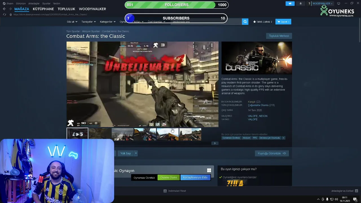Open the notifications bell

point(300,3)
